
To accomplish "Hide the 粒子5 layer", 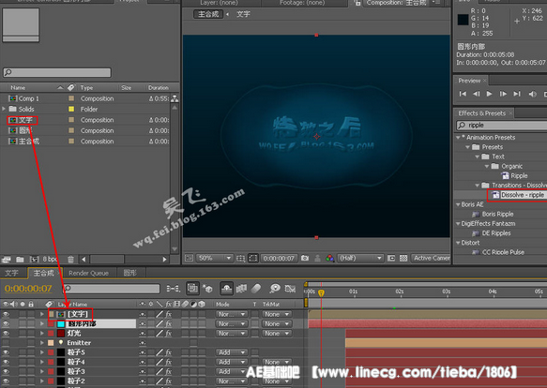I will click(x=6, y=352).
